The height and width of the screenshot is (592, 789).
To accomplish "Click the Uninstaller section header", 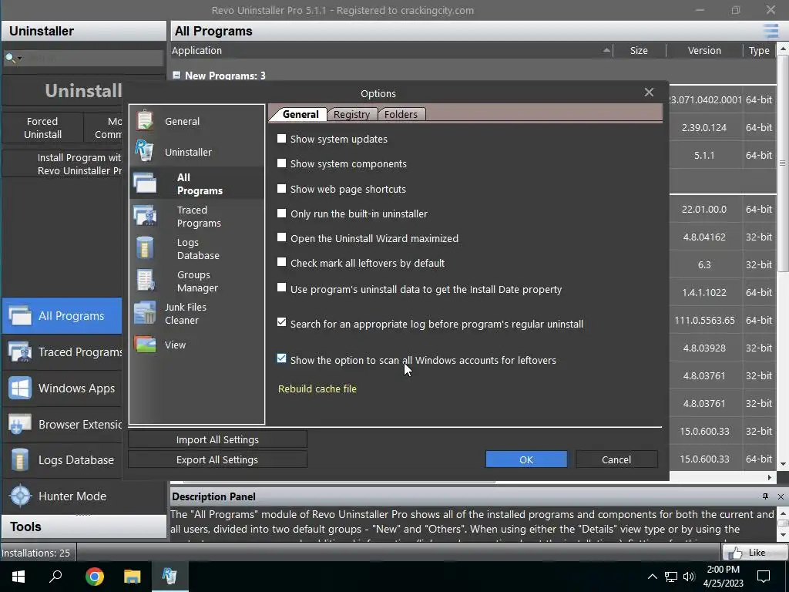I will pyautogui.click(x=83, y=31).
